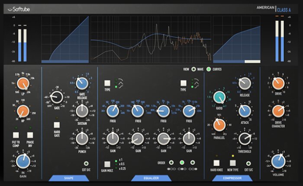
Task: Click the orange HP filter knob
Action: [x=23, y=111]
